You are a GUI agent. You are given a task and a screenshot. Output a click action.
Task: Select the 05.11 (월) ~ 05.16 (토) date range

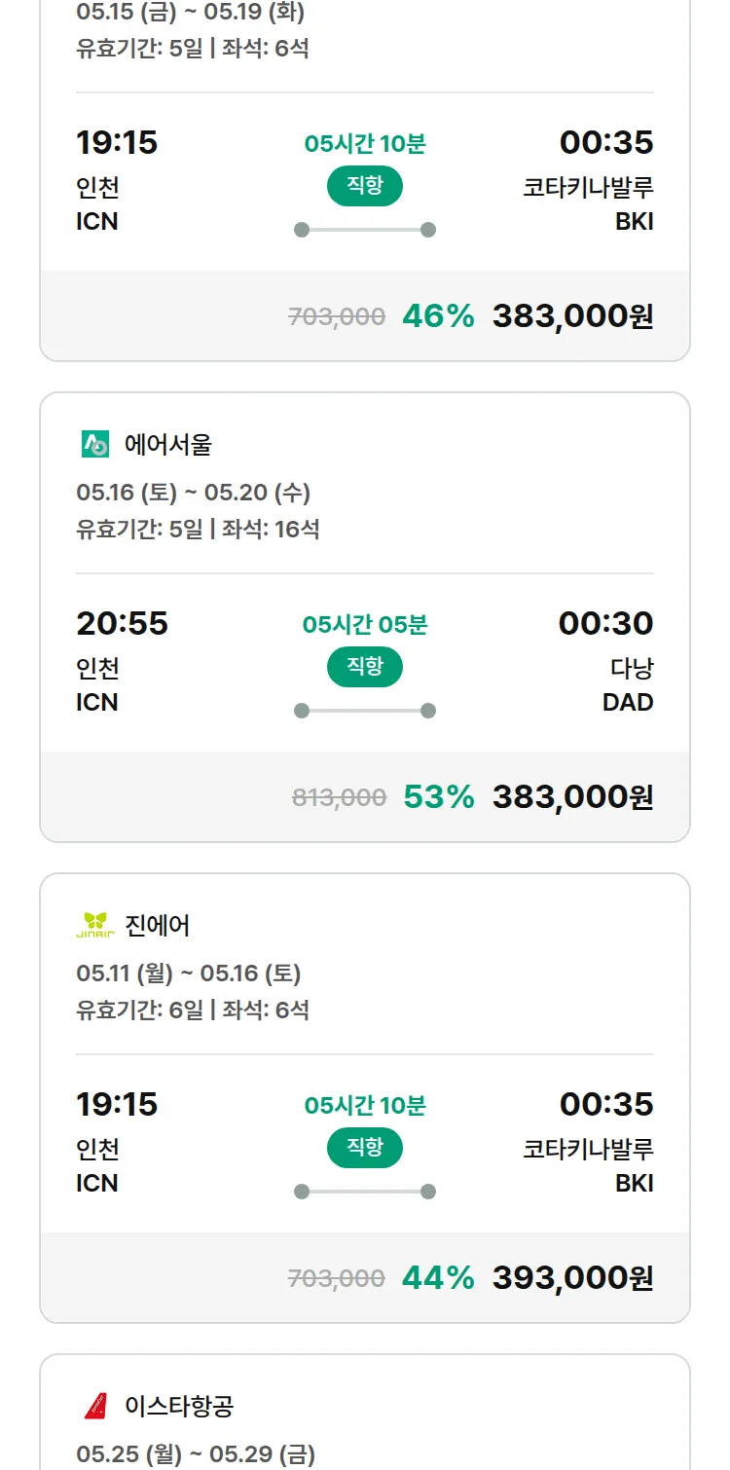188,974
